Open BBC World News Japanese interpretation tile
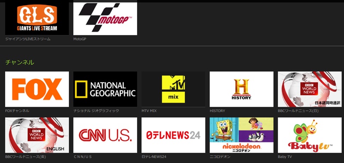The width and height of the screenshot is (344, 163). click(310, 89)
